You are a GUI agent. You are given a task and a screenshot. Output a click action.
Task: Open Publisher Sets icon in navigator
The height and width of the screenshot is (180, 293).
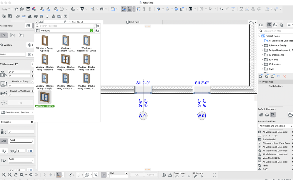coord(281,25)
